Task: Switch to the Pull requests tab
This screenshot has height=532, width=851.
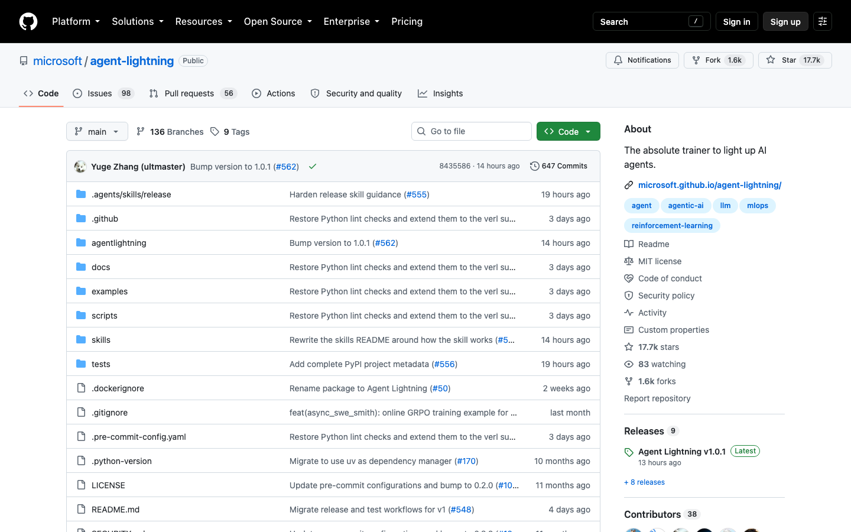Action: click(x=193, y=93)
